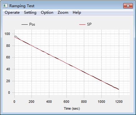This screenshot has height=115, width=136.
Task: Click the Pos curve start near 96
Action: (15, 36)
